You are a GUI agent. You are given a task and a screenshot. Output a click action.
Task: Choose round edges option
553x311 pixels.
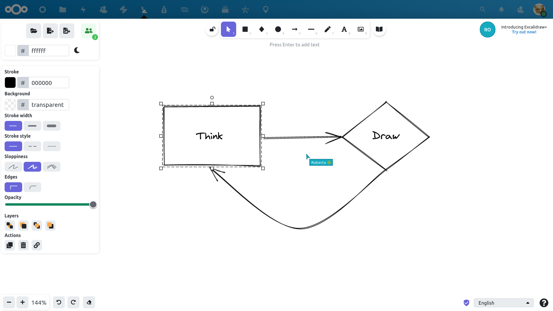click(x=32, y=187)
